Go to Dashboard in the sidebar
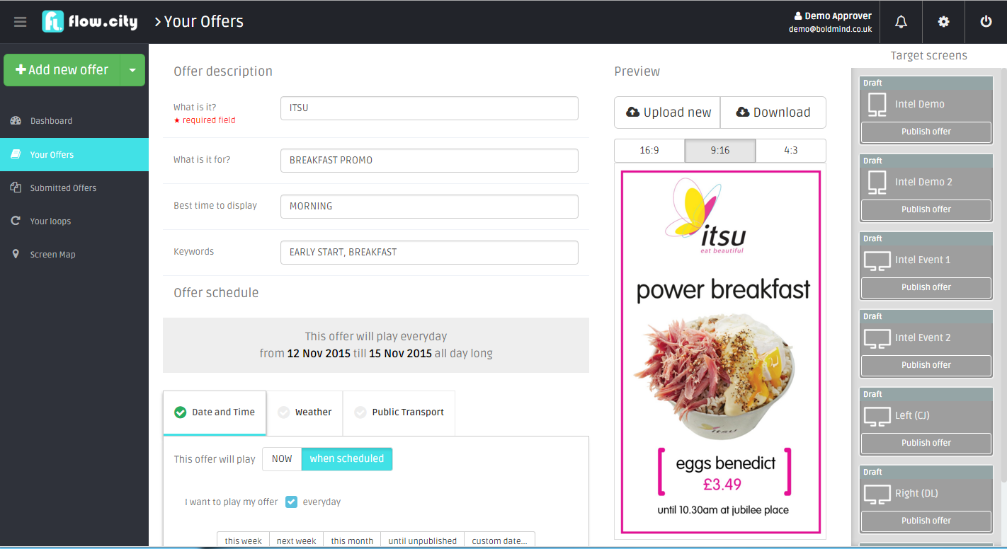 (74, 121)
